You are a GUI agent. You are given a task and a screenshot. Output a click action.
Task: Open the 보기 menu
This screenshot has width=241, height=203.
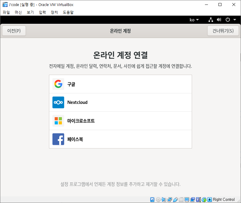[30, 12]
